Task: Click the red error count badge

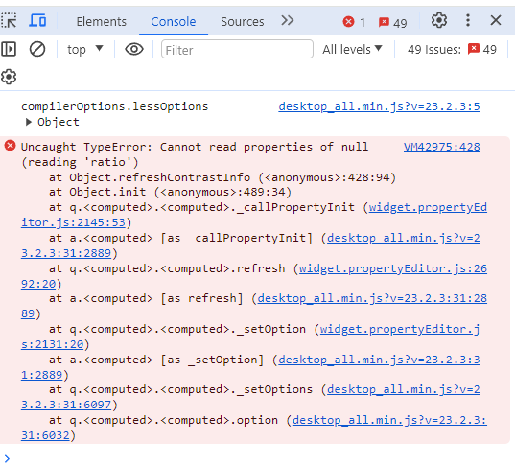Action: pos(354,22)
